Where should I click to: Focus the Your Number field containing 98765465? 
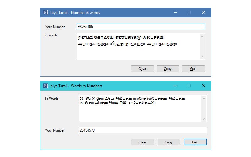click(x=141, y=27)
